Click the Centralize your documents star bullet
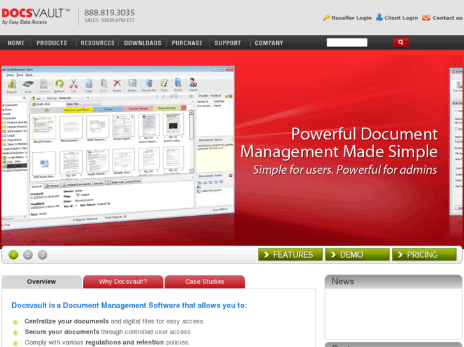This screenshot has width=464, height=347. pos(15,322)
